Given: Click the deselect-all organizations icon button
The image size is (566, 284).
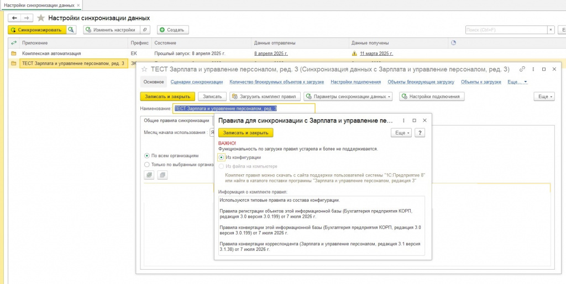Looking at the screenshot, I should (x=162, y=175).
